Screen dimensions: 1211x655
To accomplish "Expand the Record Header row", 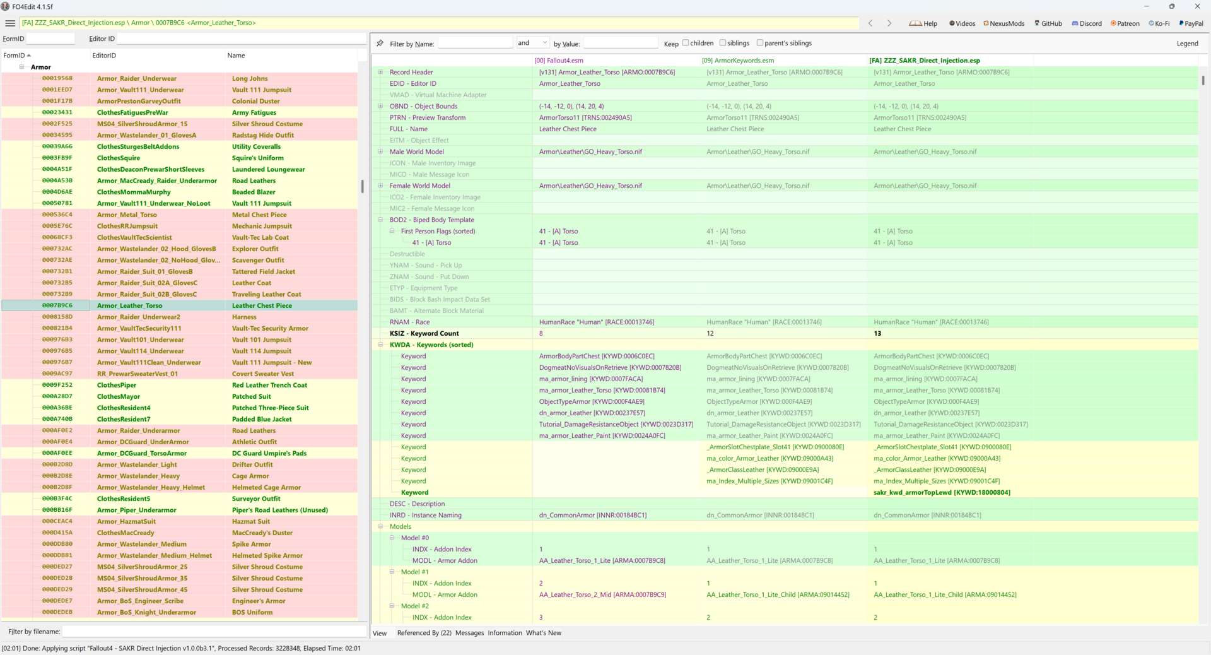I will [x=380, y=72].
